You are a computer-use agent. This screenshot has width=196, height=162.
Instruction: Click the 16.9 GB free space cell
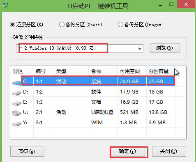click(129, 102)
